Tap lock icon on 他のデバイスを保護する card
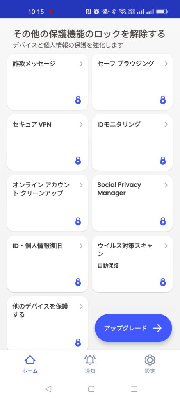 point(78,343)
